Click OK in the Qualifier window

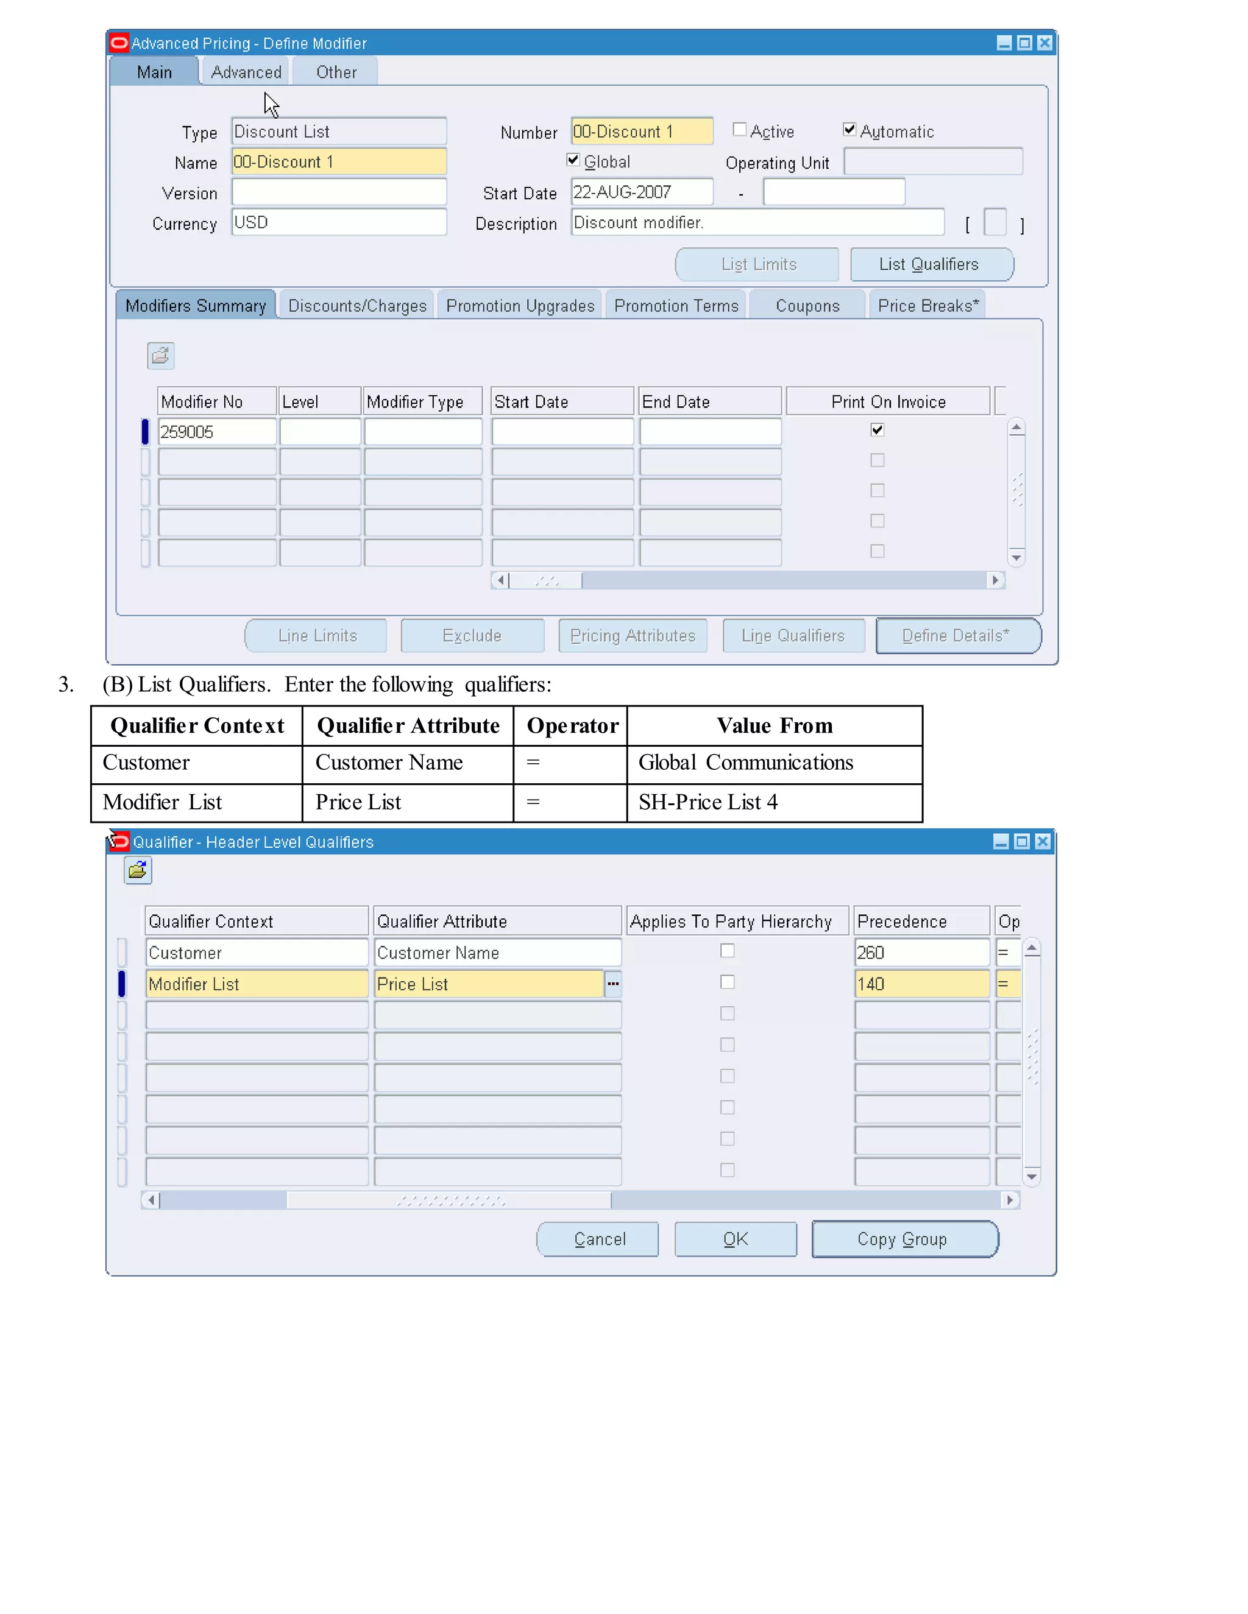point(735,1239)
